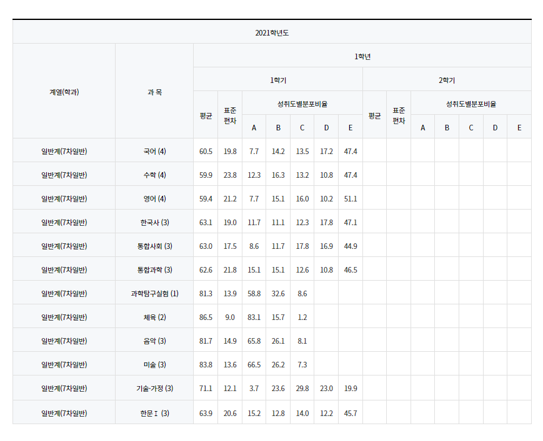Click 기술·가정 C-grade ratio 29.8
Image resolution: width=543 pixels, height=441 pixels.
(x=302, y=388)
